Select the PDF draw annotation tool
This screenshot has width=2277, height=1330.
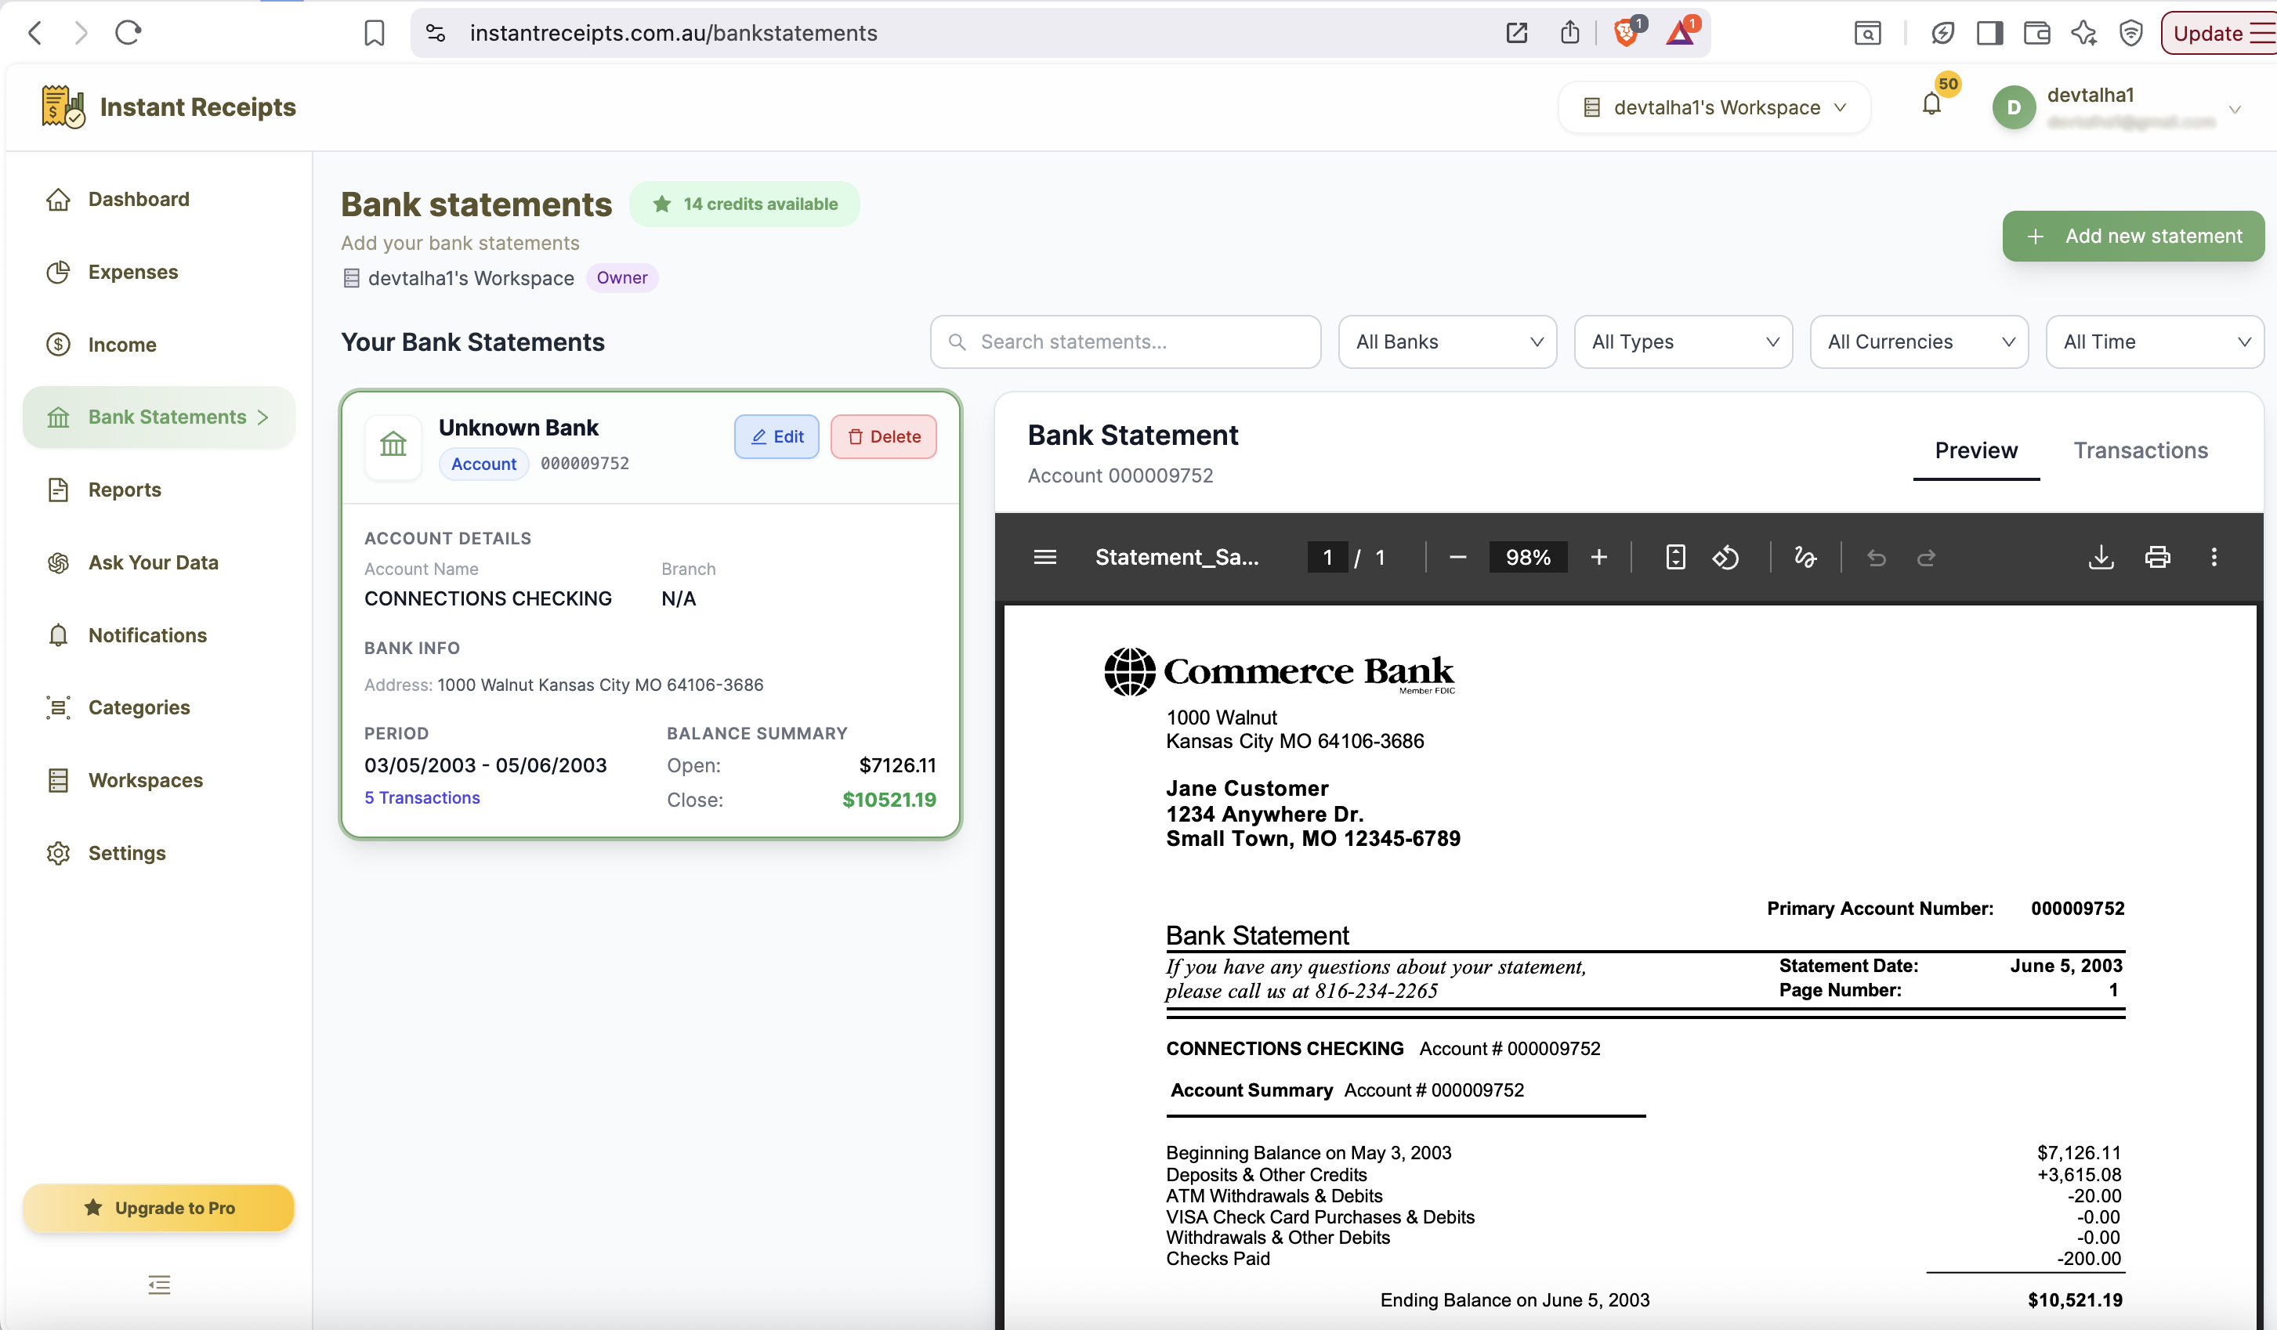(1805, 558)
